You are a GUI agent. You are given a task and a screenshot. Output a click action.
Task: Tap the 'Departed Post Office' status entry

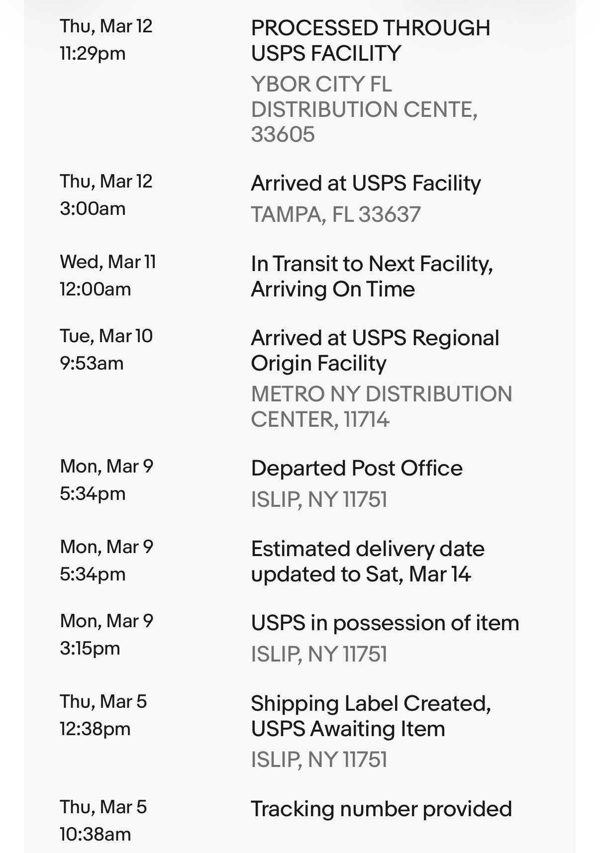click(357, 468)
